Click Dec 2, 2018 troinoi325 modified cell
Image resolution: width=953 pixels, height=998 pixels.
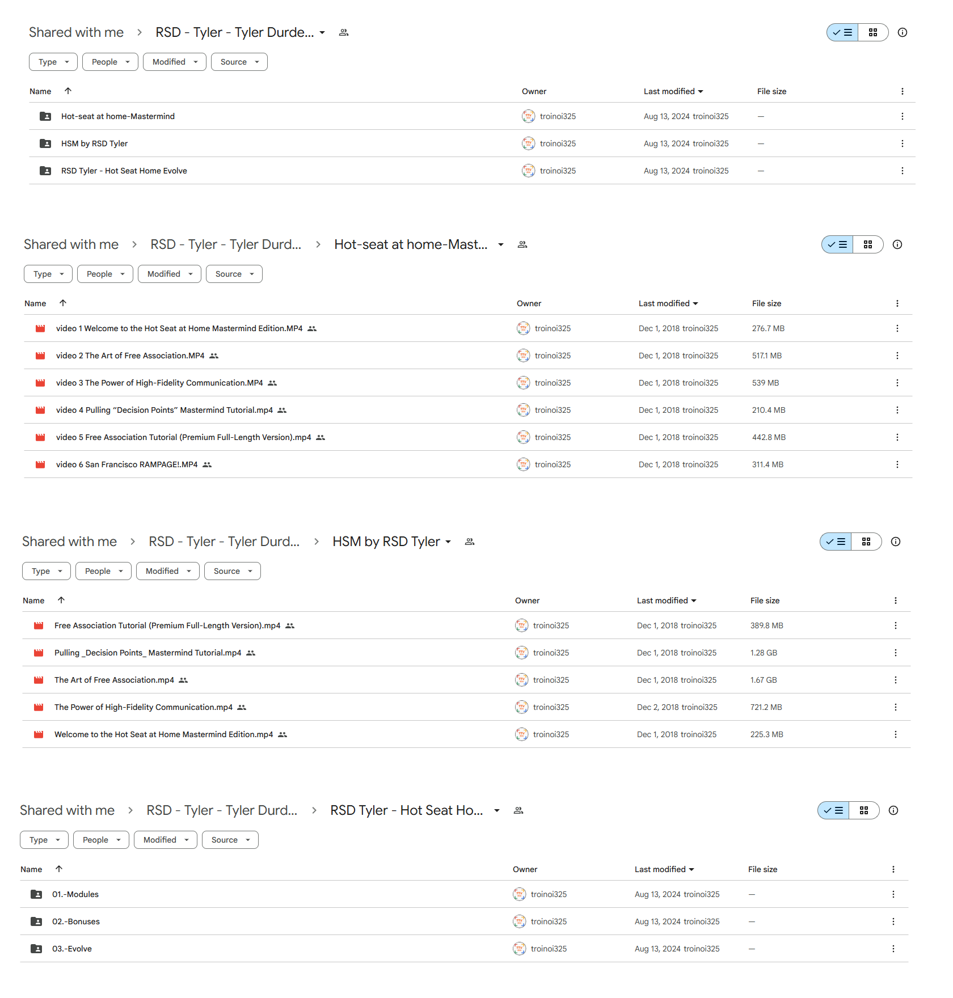point(677,707)
